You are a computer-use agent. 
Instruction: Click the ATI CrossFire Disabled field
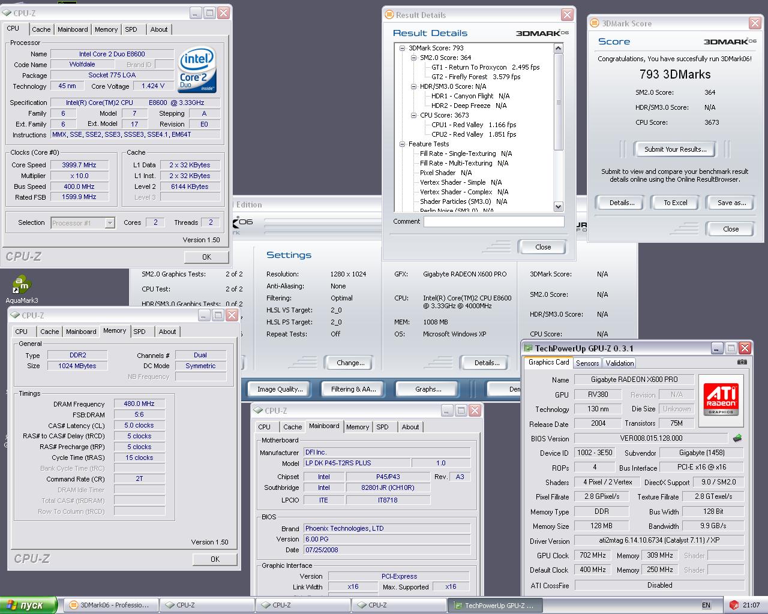click(x=659, y=585)
